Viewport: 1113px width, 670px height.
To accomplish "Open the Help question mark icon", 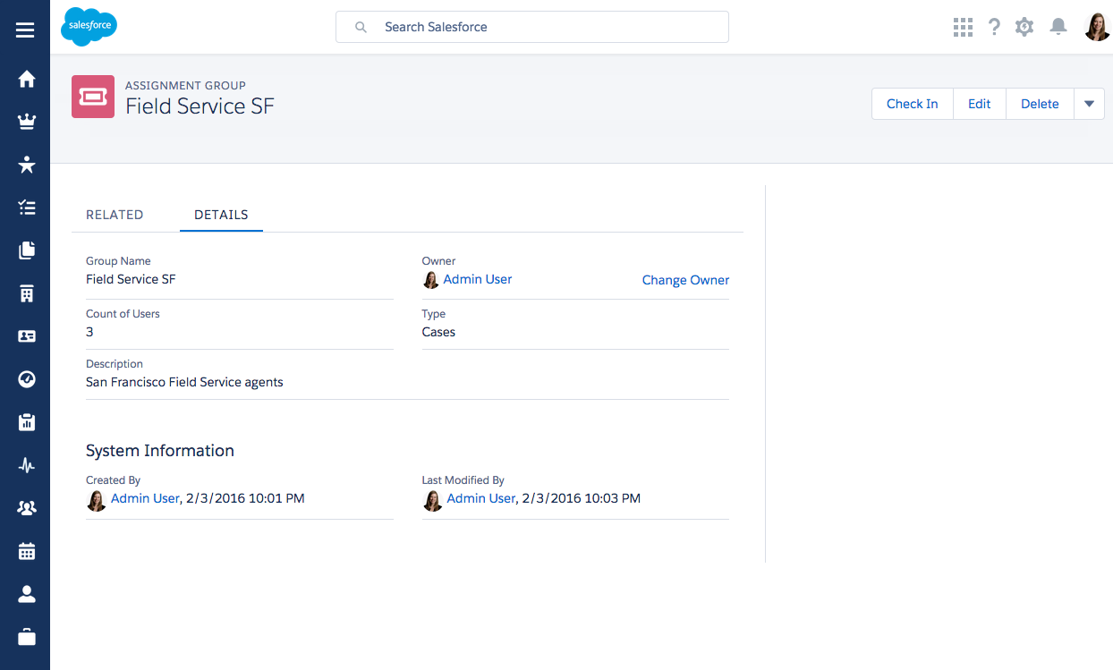I will click(x=994, y=27).
